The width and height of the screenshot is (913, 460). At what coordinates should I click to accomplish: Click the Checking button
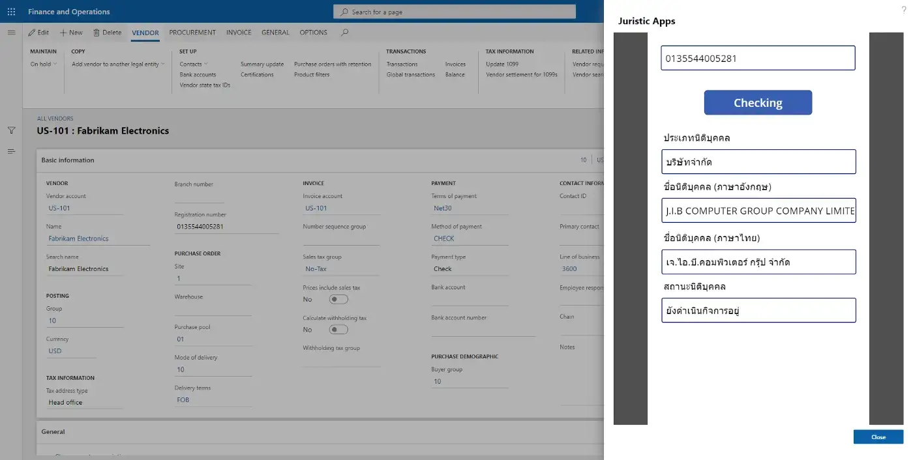758,102
